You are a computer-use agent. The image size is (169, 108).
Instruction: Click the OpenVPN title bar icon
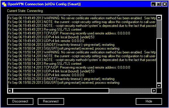point(4,4)
